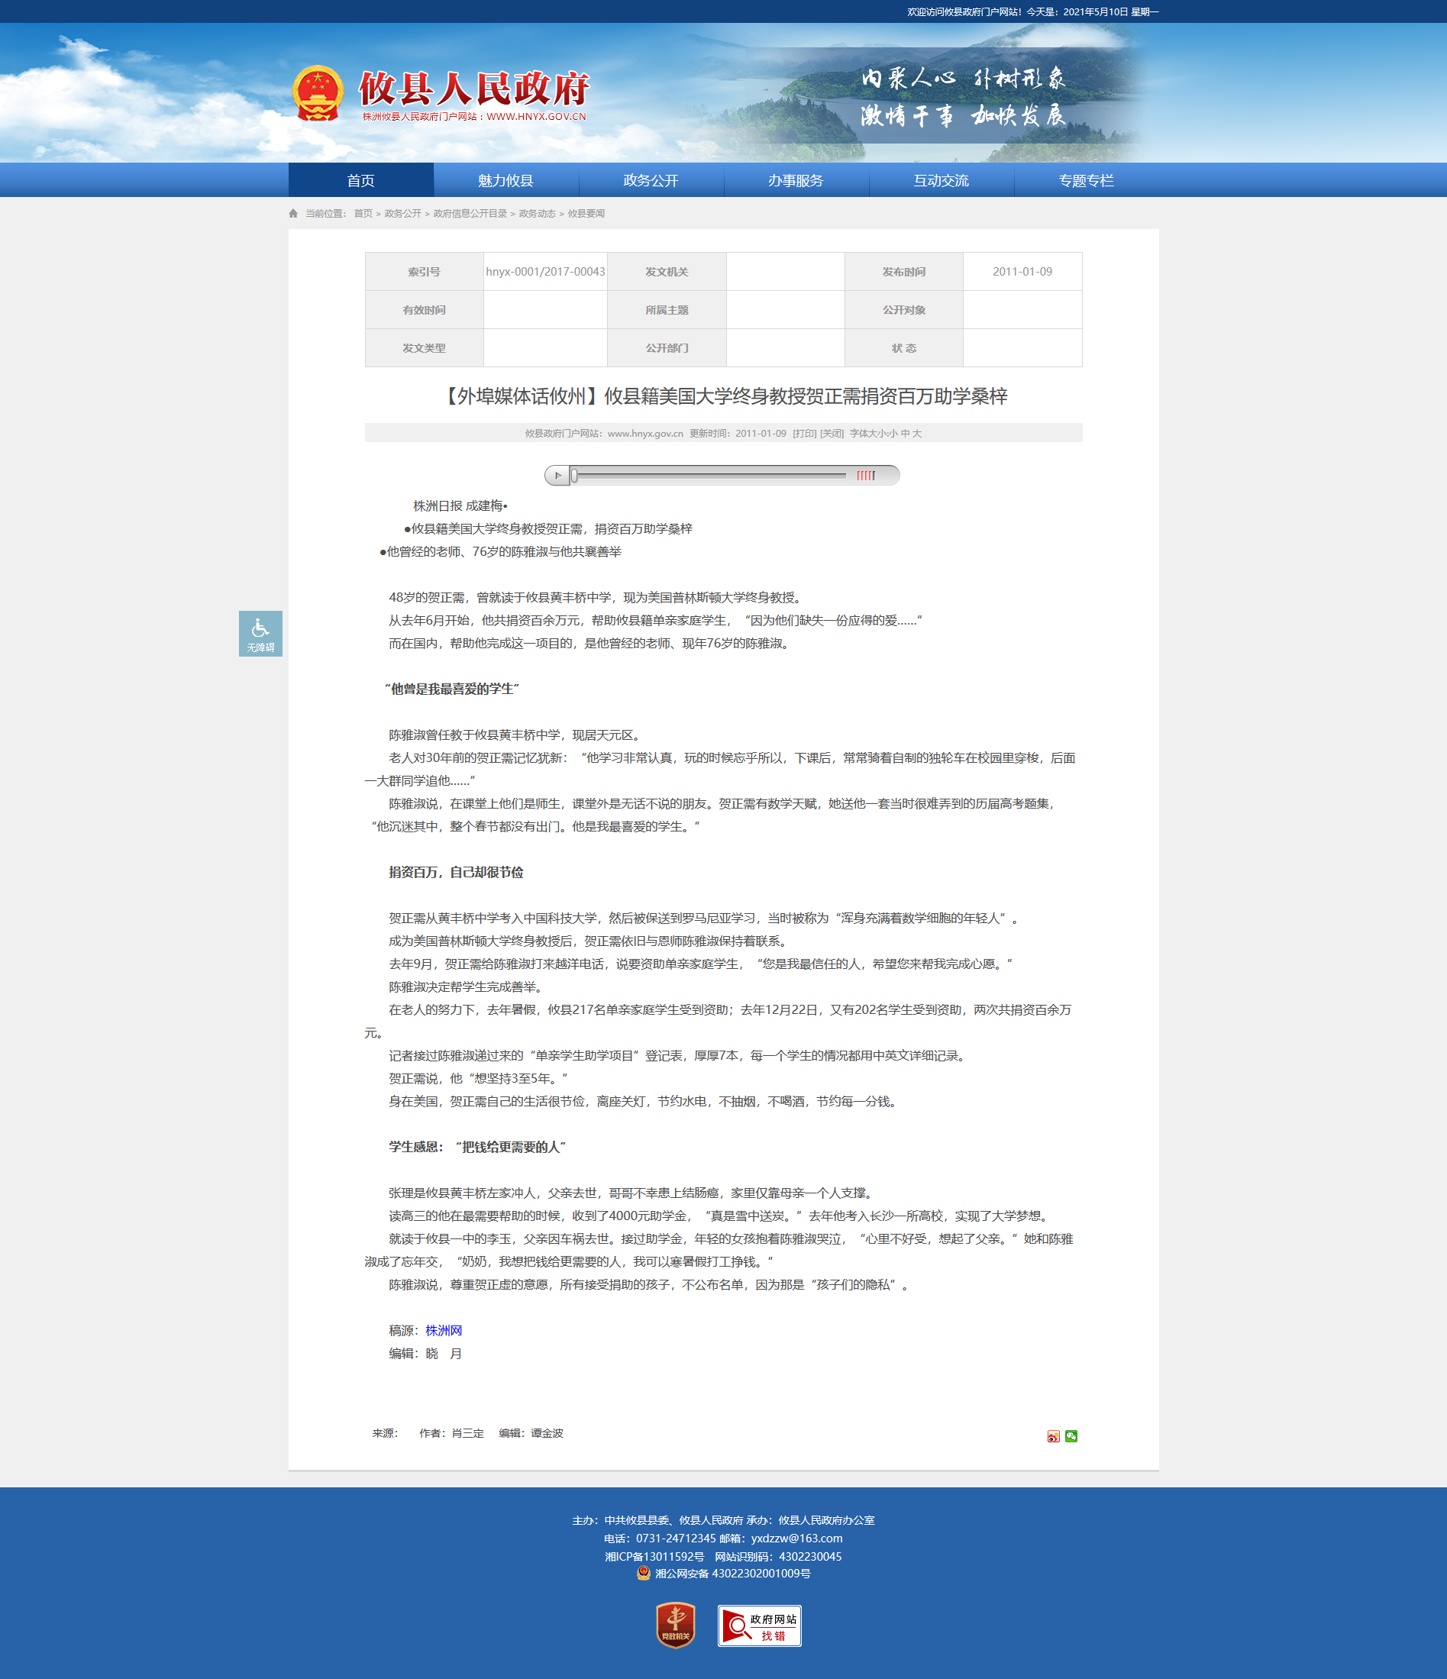The image size is (1447, 1679).
Task: Select the 专题专栏 navigation item
Action: (x=1086, y=180)
